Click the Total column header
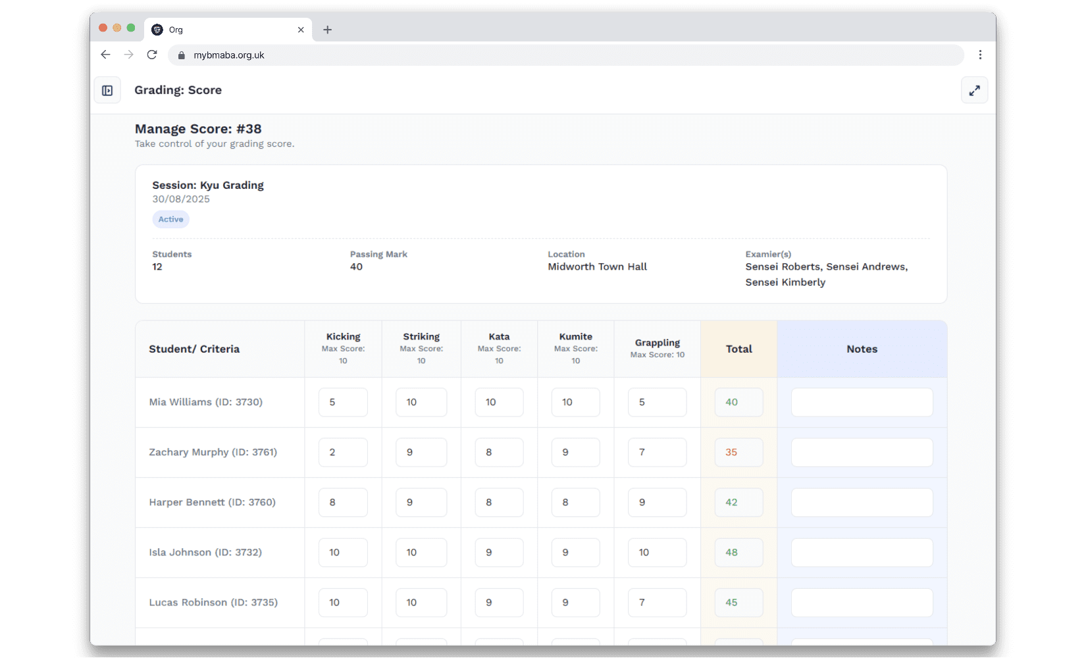Viewport: 1086px width, 658px height. tap(738, 349)
